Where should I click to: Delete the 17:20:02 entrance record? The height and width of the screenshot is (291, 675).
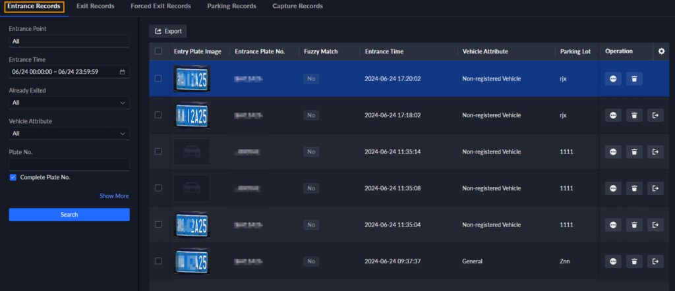(633, 79)
